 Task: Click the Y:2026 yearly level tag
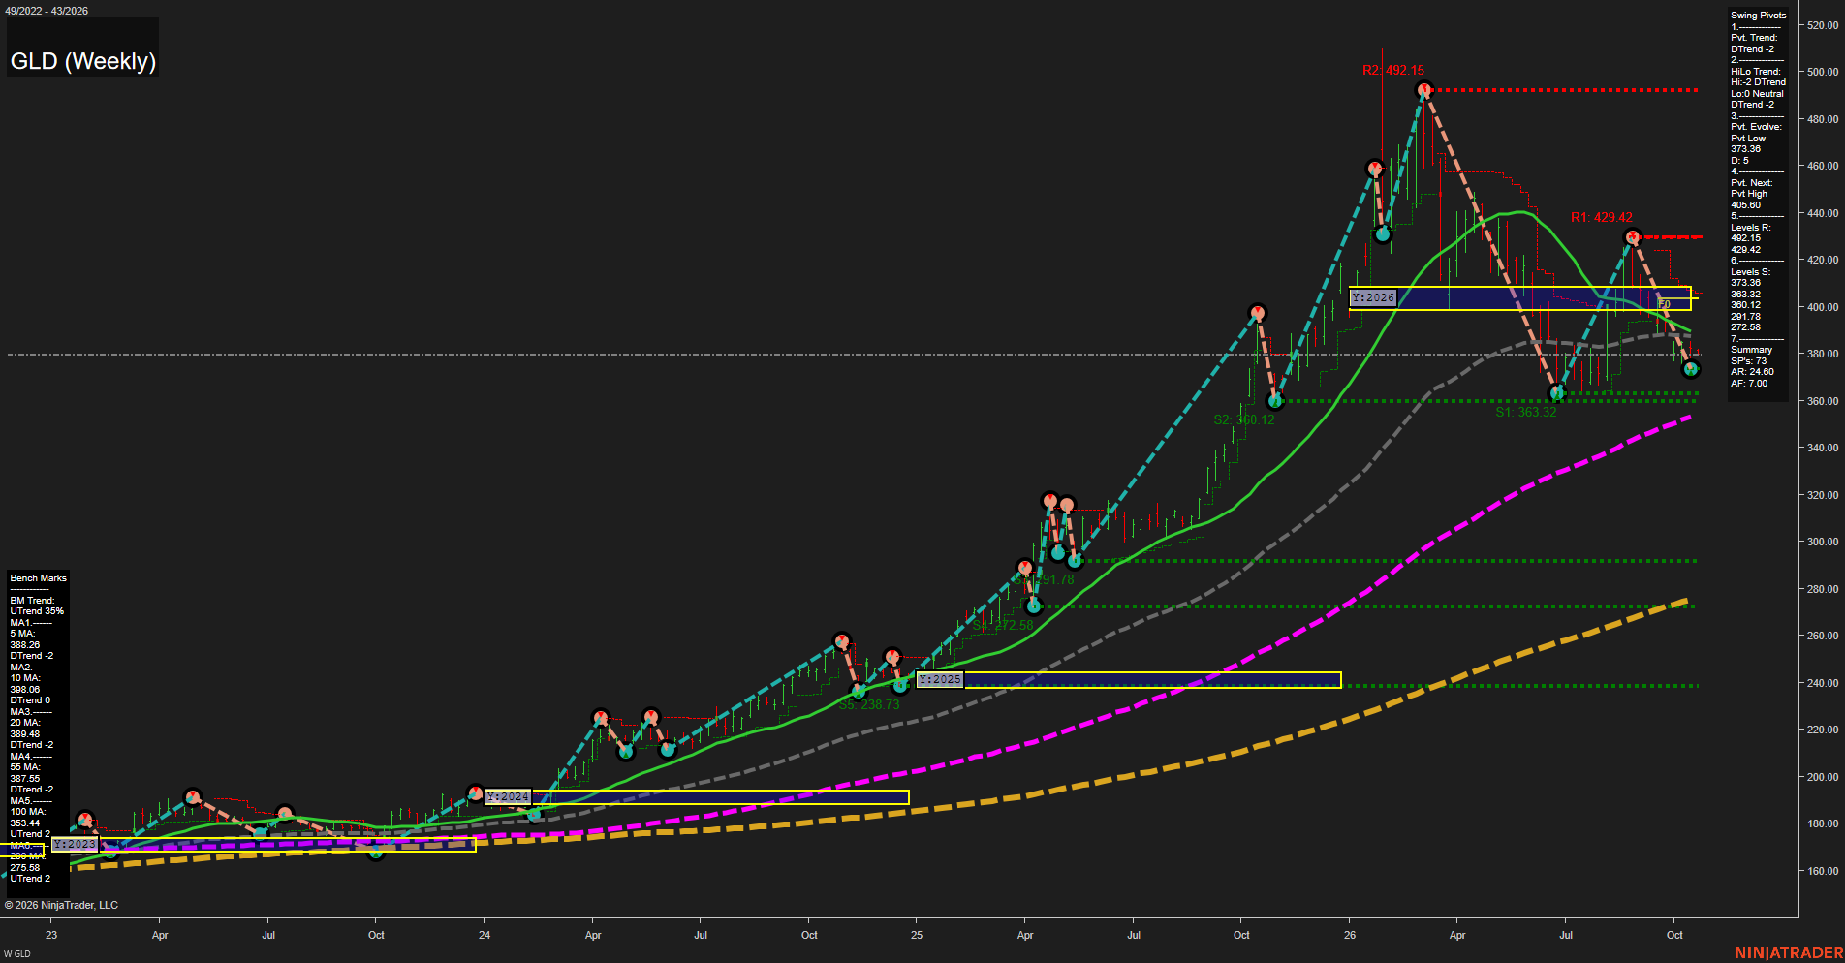[1373, 298]
